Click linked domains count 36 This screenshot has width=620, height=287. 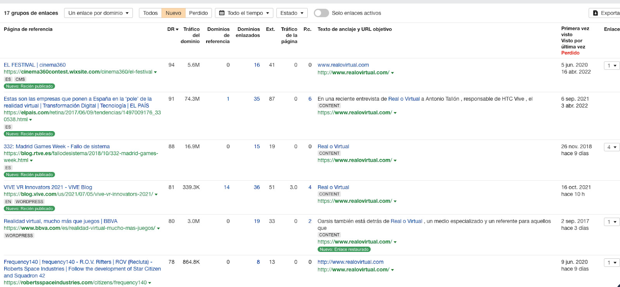pos(257,187)
